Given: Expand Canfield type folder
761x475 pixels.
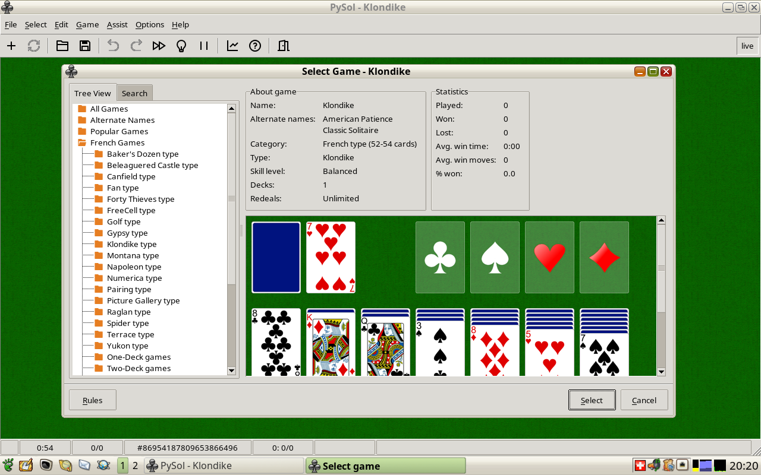Looking at the screenshot, I should tap(99, 176).
